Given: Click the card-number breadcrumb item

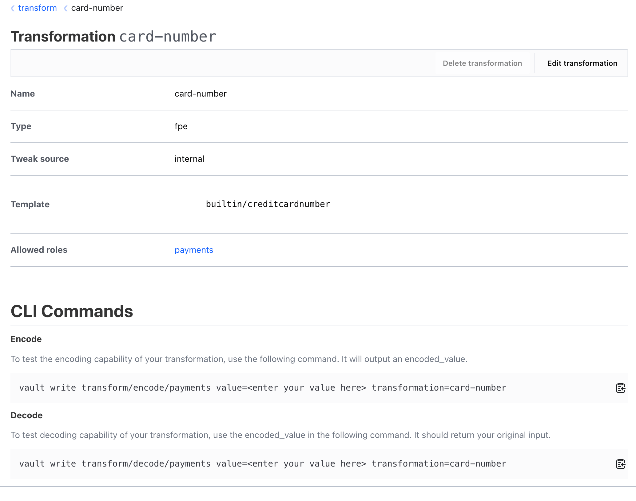Looking at the screenshot, I should (x=97, y=8).
